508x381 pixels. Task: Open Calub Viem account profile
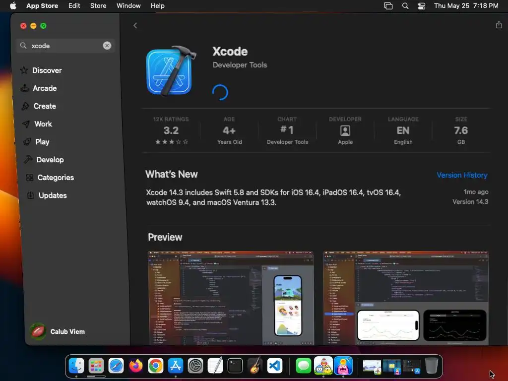click(x=58, y=331)
